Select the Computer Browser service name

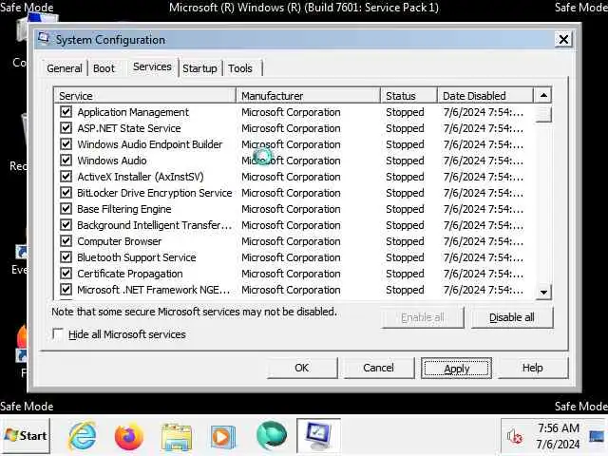pos(120,241)
